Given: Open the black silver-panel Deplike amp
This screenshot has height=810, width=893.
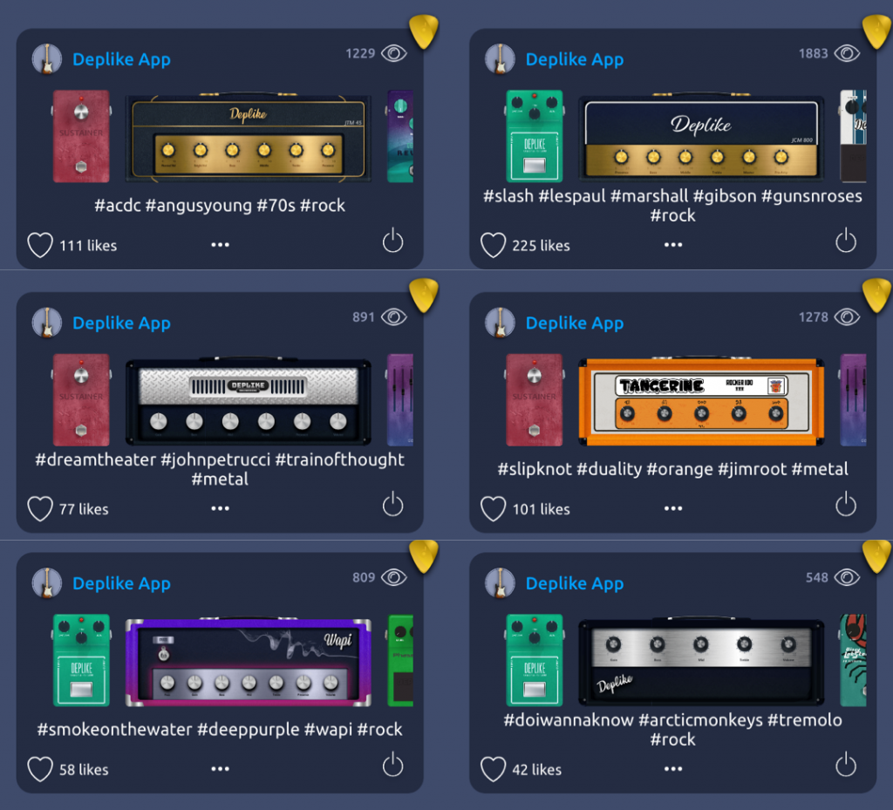Looking at the screenshot, I should 702,662.
